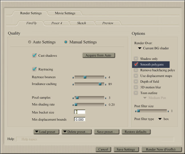Open the Poser 4 renderer tab
The width and height of the screenshot is (185, 154).
click(x=57, y=23)
